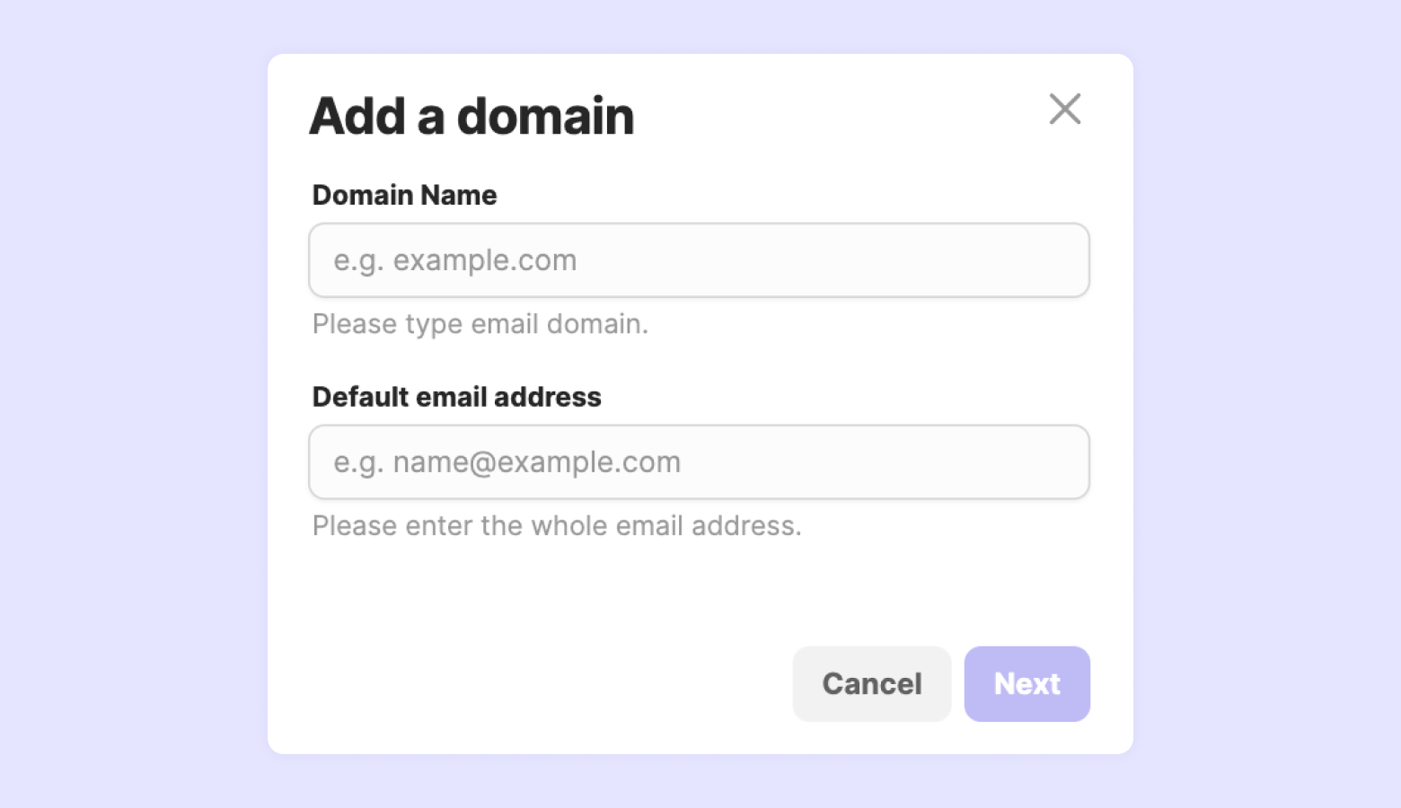The width and height of the screenshot is (1401, 808).
Task: Dismiss the dialog with Cancel
Action: click(x=871, y=684)
